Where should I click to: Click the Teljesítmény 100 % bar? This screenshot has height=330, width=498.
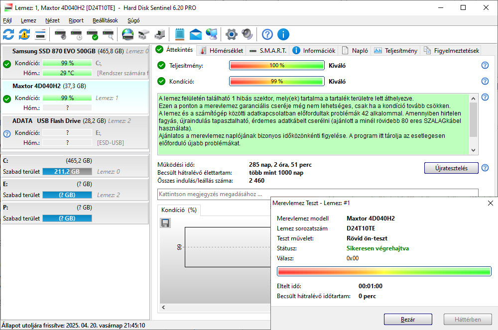276,65
